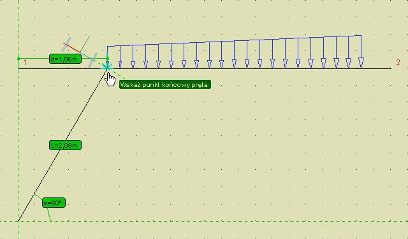
Task: Click the cyan snap point marker on beam
Action: click(x=107, y=67)
